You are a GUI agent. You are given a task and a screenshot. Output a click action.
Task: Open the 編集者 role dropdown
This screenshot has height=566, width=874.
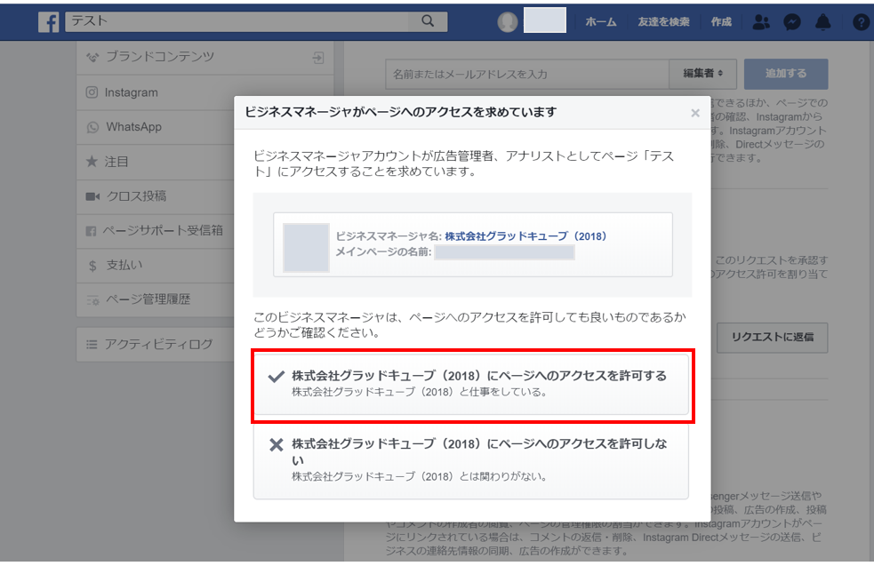click(x=702, y=74)
